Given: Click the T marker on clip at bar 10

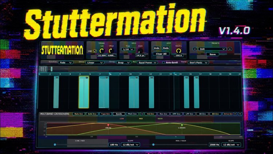Looking at the screenshot, I should 137,77.
